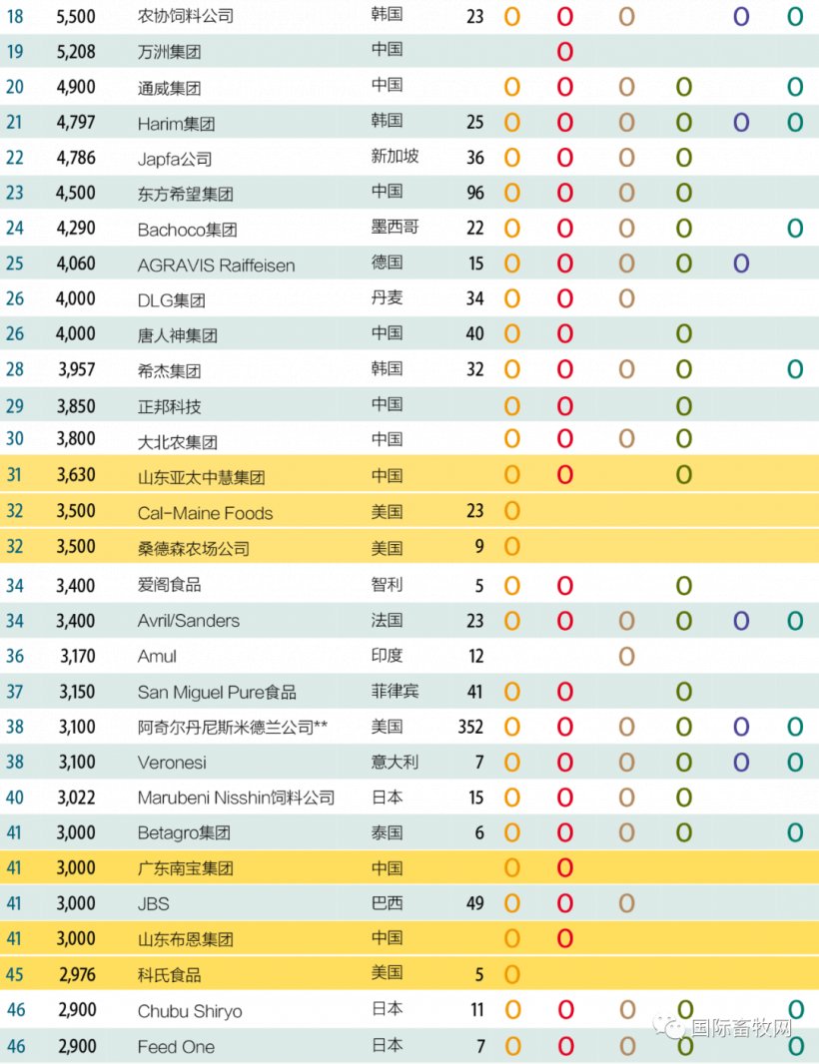Select the country 法国
Viewport: 819px width, 1064px height.
pos(388,620)
